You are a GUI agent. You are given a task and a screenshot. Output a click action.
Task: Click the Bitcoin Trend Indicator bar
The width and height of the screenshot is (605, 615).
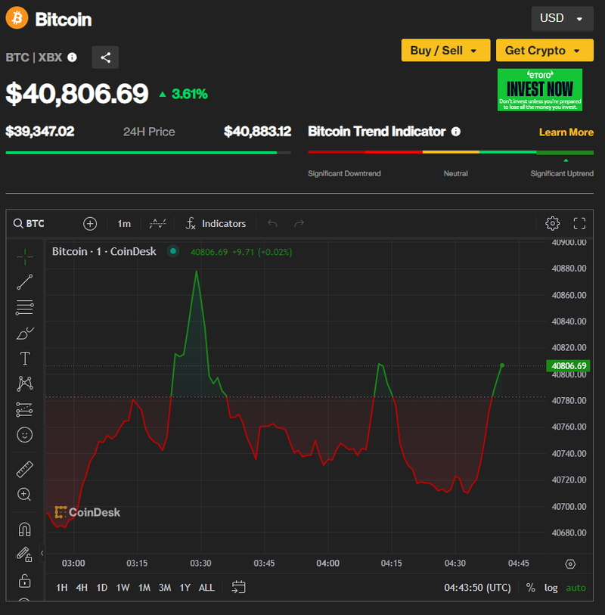(451, 152)
